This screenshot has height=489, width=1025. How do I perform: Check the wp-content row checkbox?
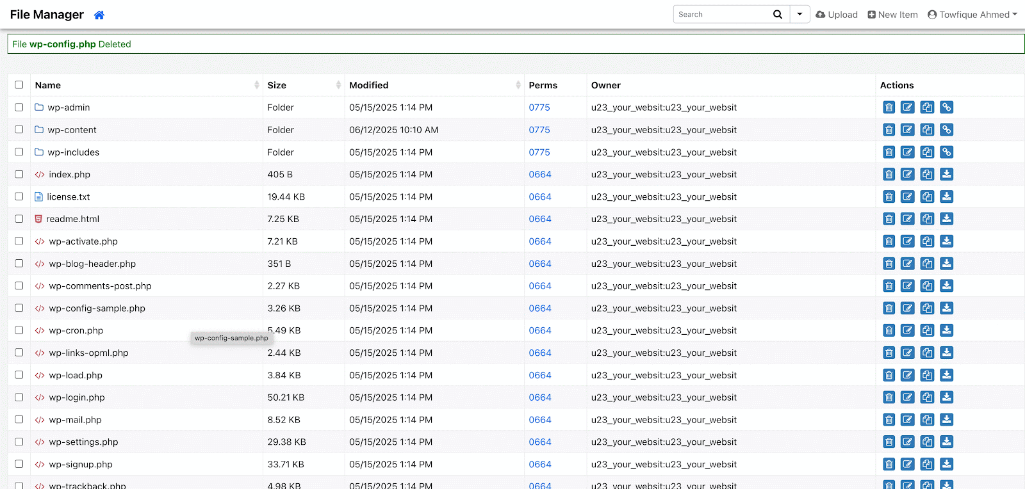[x=19, y=129]
